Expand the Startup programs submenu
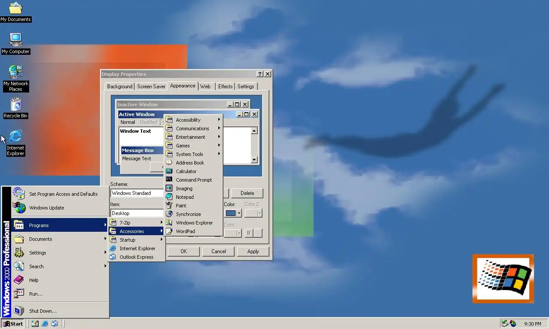The height and width of the screenshot is (329, 549). [136, 240]
